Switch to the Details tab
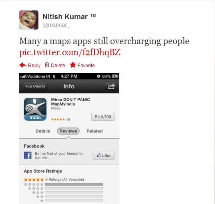This screenshot has width=215, height=204. pyautogui.click(x=43, y=131)
